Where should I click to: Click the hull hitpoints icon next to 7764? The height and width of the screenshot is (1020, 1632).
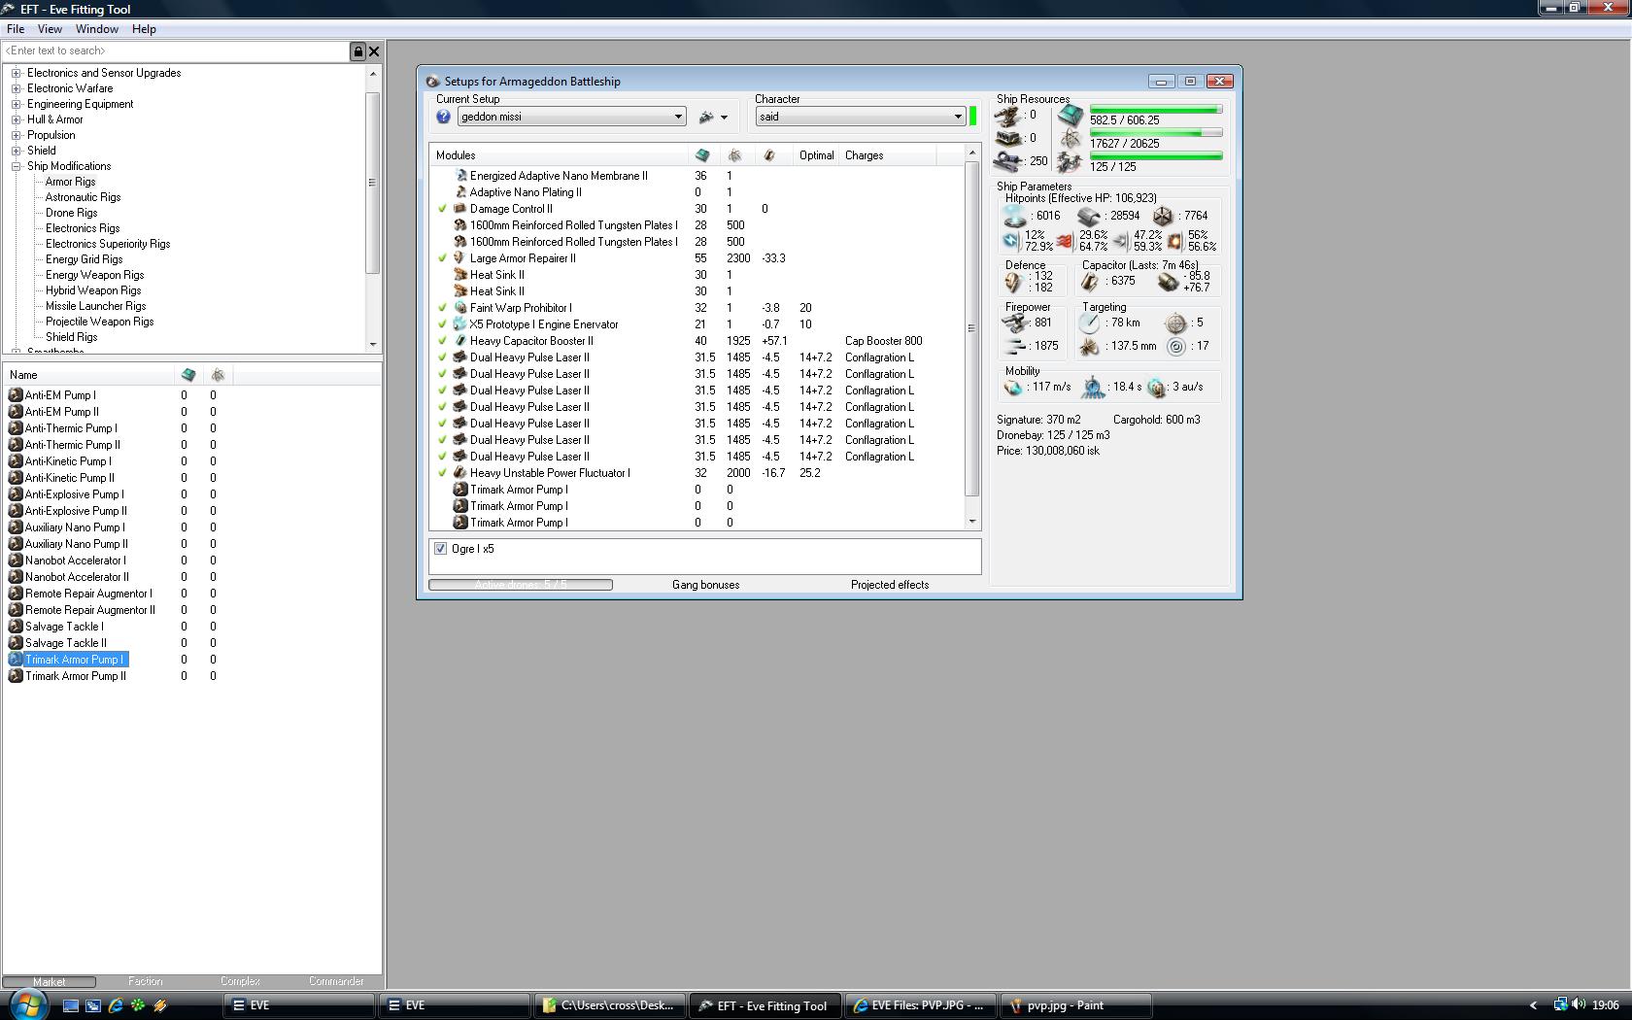1163,216
